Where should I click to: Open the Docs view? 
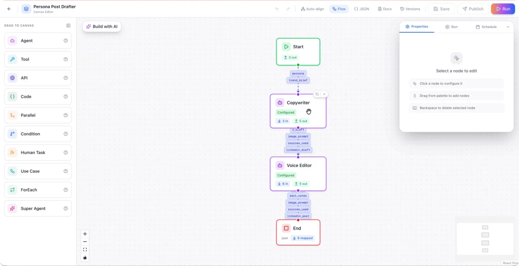385,9
